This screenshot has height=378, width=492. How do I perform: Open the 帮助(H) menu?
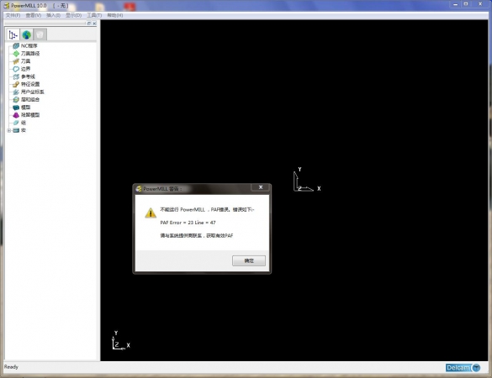pos(115,15)
